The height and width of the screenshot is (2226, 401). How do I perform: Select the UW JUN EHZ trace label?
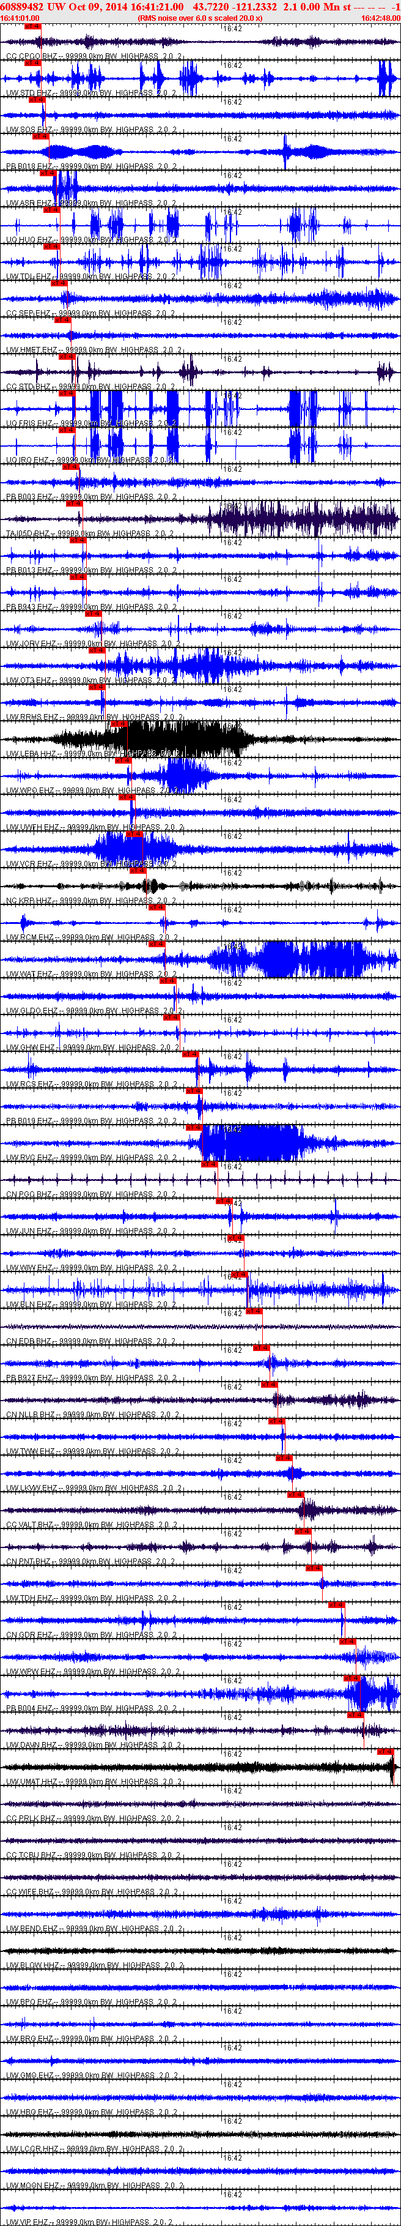(92, 1231)
